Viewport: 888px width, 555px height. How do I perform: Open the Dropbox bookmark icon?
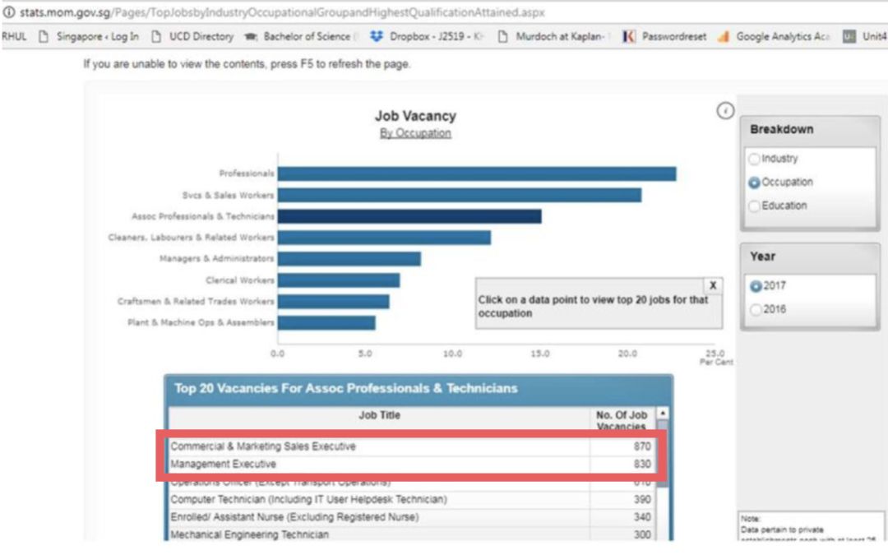[x=377, y=37]
